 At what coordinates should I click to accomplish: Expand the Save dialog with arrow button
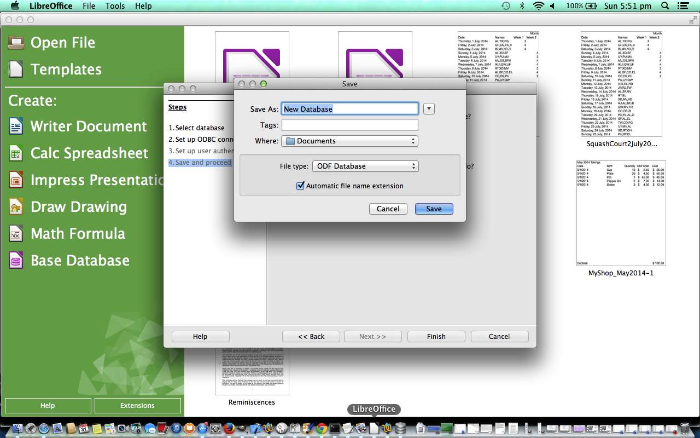click(429, 109)
